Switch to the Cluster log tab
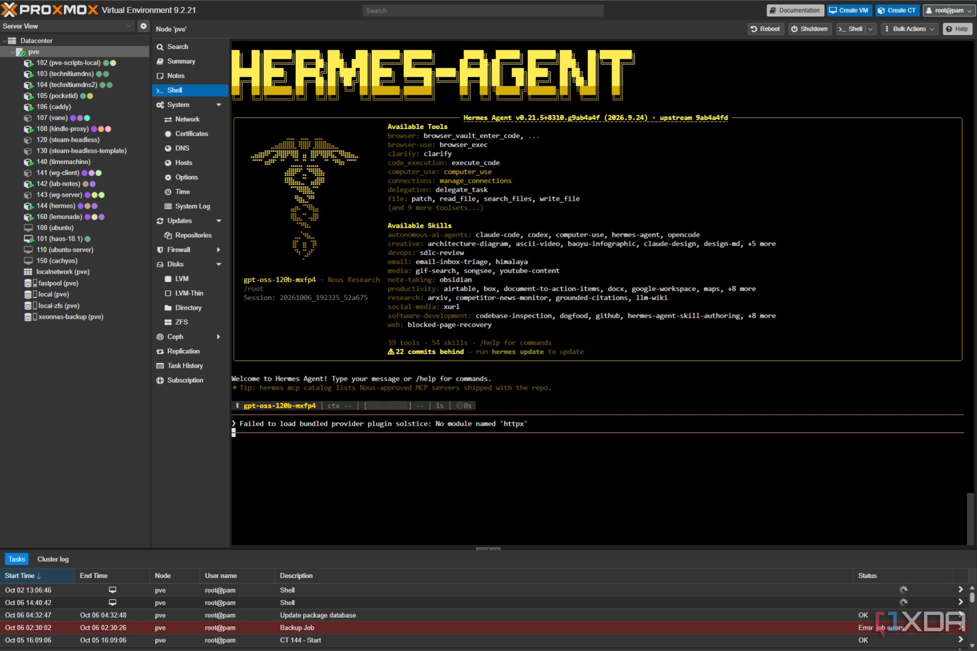The width and height of the screenshot is (977, 651). (53, 559)
